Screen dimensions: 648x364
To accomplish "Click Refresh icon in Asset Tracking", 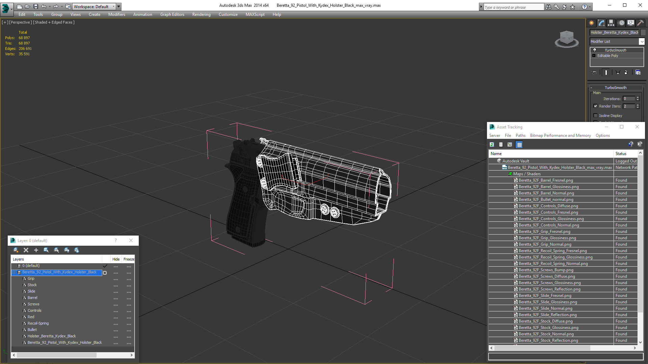I will [x=492, y=145].
